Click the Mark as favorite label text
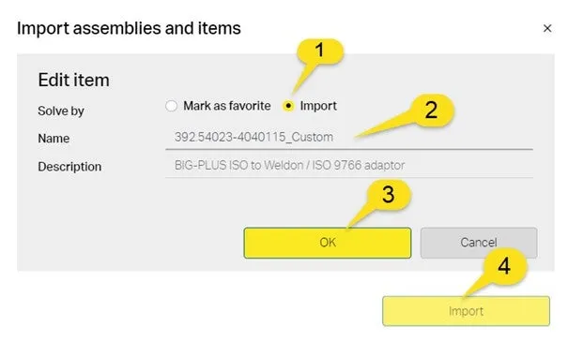 [x=227, y=106]
